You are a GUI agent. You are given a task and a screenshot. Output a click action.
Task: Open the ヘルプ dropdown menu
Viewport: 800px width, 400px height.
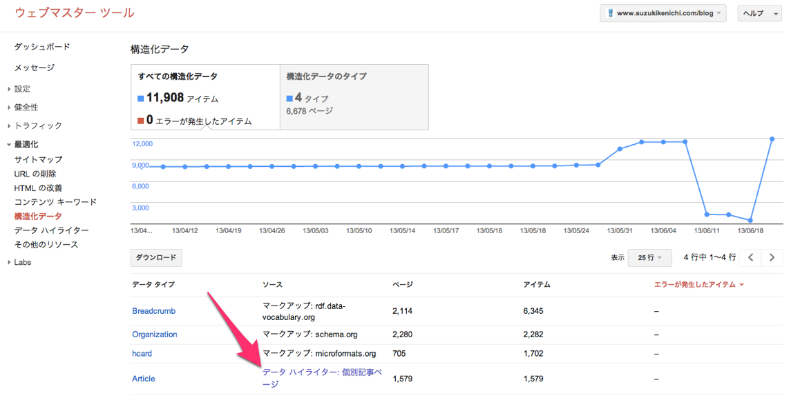760,13
